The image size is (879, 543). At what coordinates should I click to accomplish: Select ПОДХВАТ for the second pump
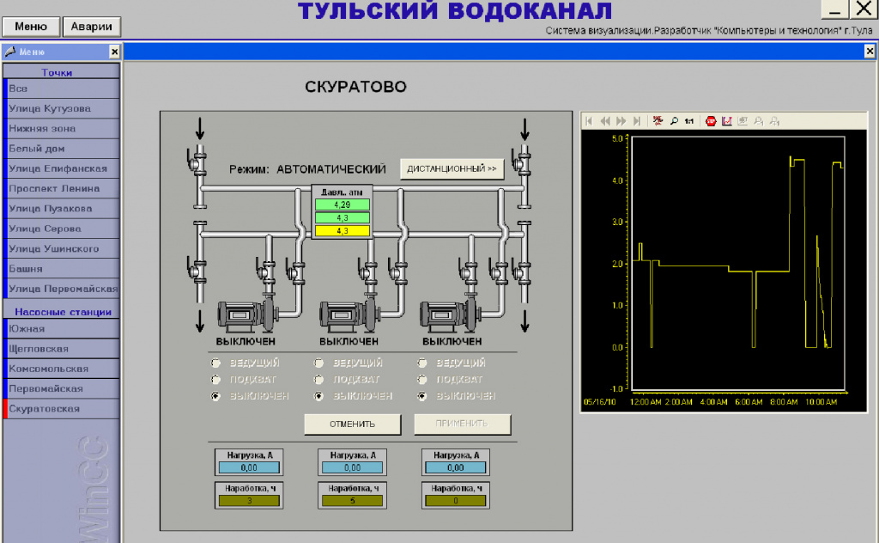point(319,380)
